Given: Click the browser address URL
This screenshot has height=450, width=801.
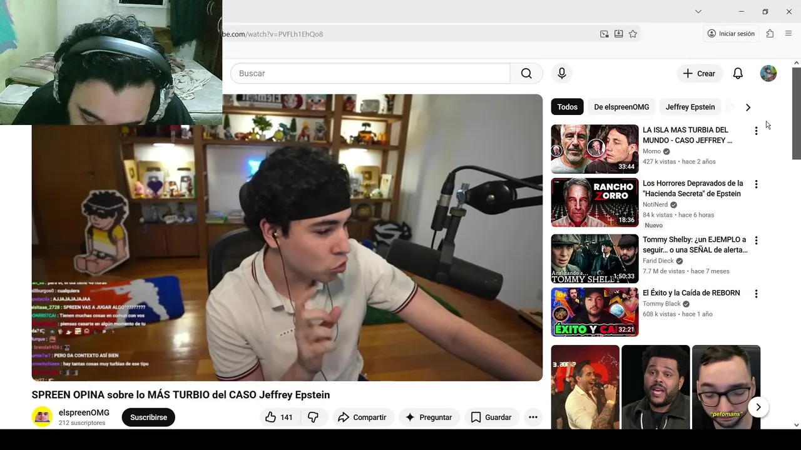Looking at the screenshot, I should [x=273, y=34].
